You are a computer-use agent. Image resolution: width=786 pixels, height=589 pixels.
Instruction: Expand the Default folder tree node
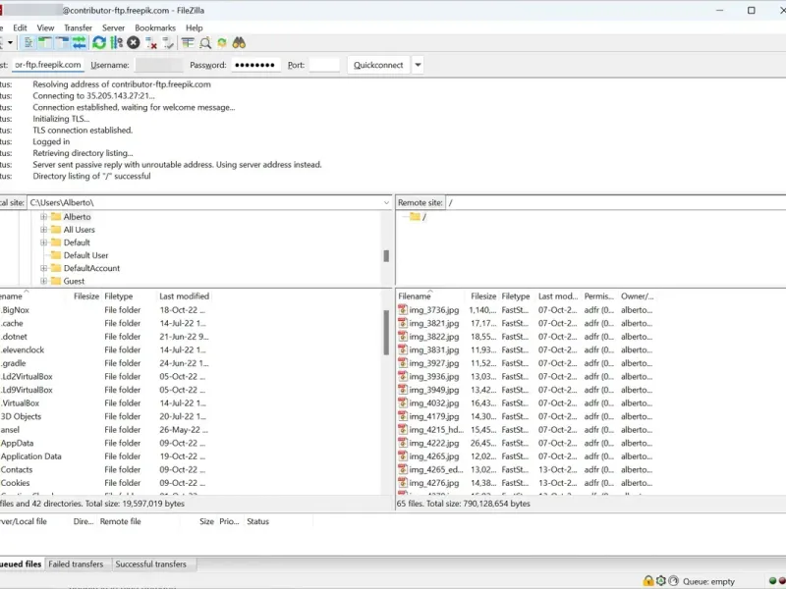click(x=43, y=242)
